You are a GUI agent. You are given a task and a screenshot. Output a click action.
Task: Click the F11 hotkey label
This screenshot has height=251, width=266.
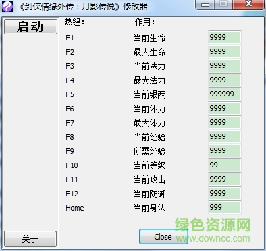(x=72, y=179)
